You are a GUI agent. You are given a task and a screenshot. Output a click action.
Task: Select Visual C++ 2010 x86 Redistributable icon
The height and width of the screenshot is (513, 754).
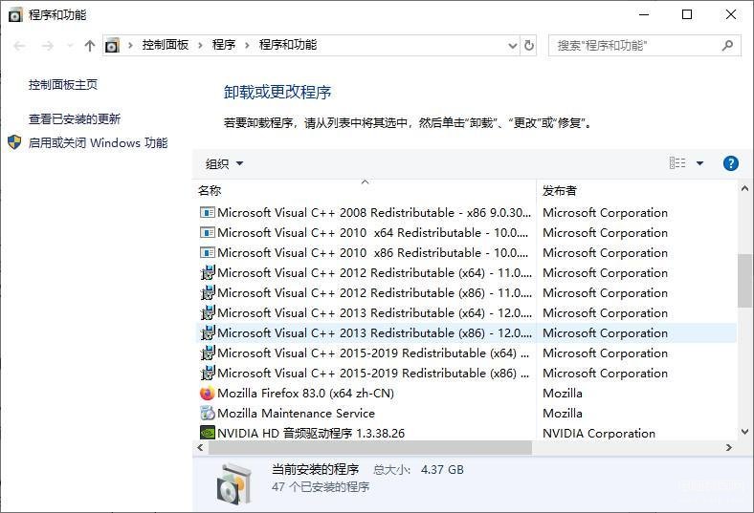(x=208, y=253)
